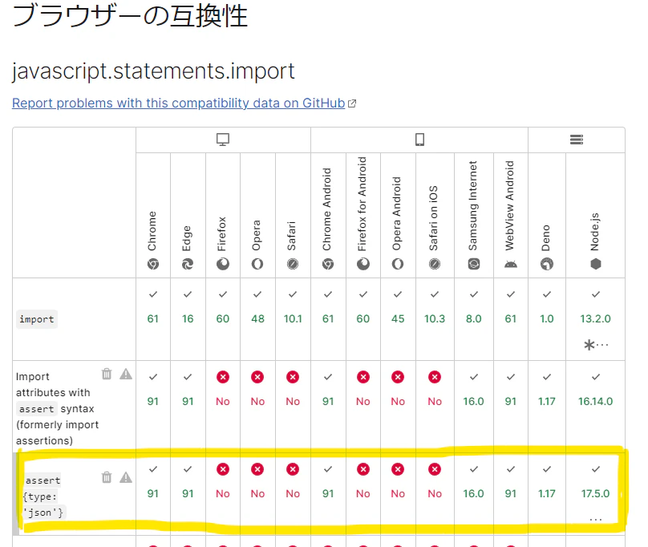Click the WebView Android robot icon

tap(511, 264)
